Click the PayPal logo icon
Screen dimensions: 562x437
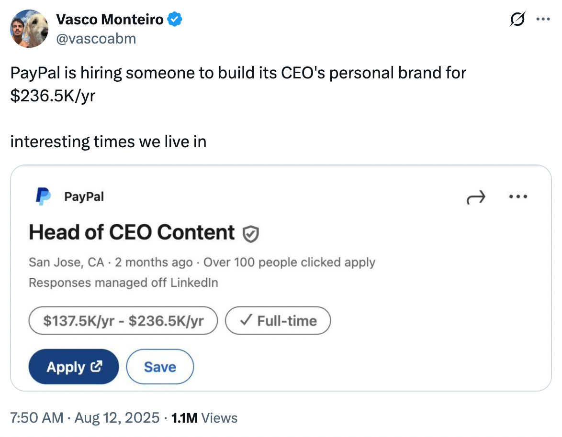[43, 197]
